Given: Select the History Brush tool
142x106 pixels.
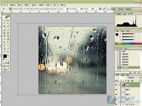Looking at the screenshot, I should click(8, 33).
